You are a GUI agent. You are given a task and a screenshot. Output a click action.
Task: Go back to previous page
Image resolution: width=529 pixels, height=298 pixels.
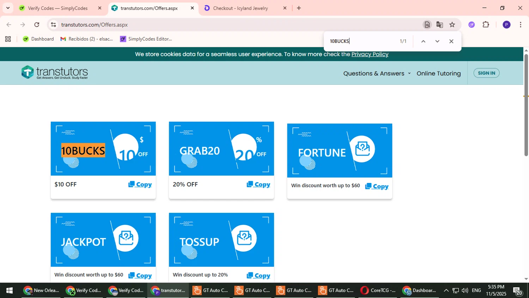[x=9, y=25]
